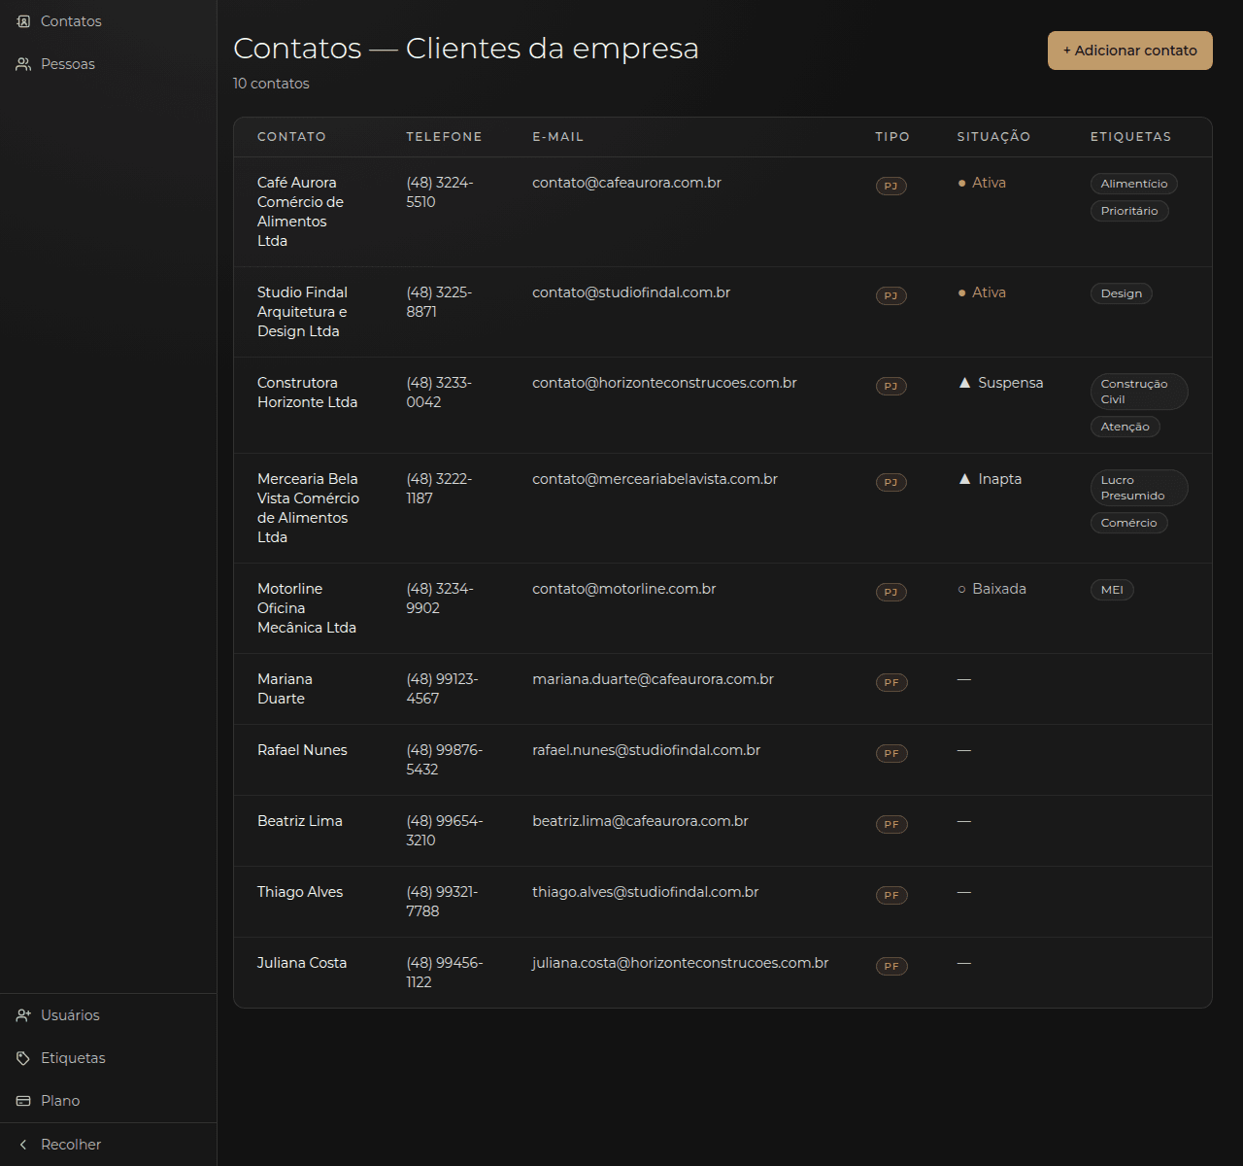Select Motorline Oficina Mecânica contact name
Screen dimensions: 1243x1166
tap(307, 608)
